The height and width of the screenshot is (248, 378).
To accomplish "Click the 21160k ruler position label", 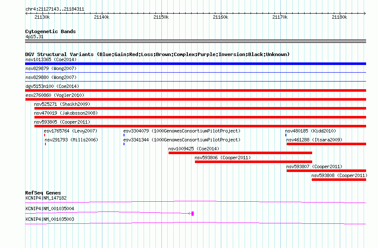I will point(220,17).
